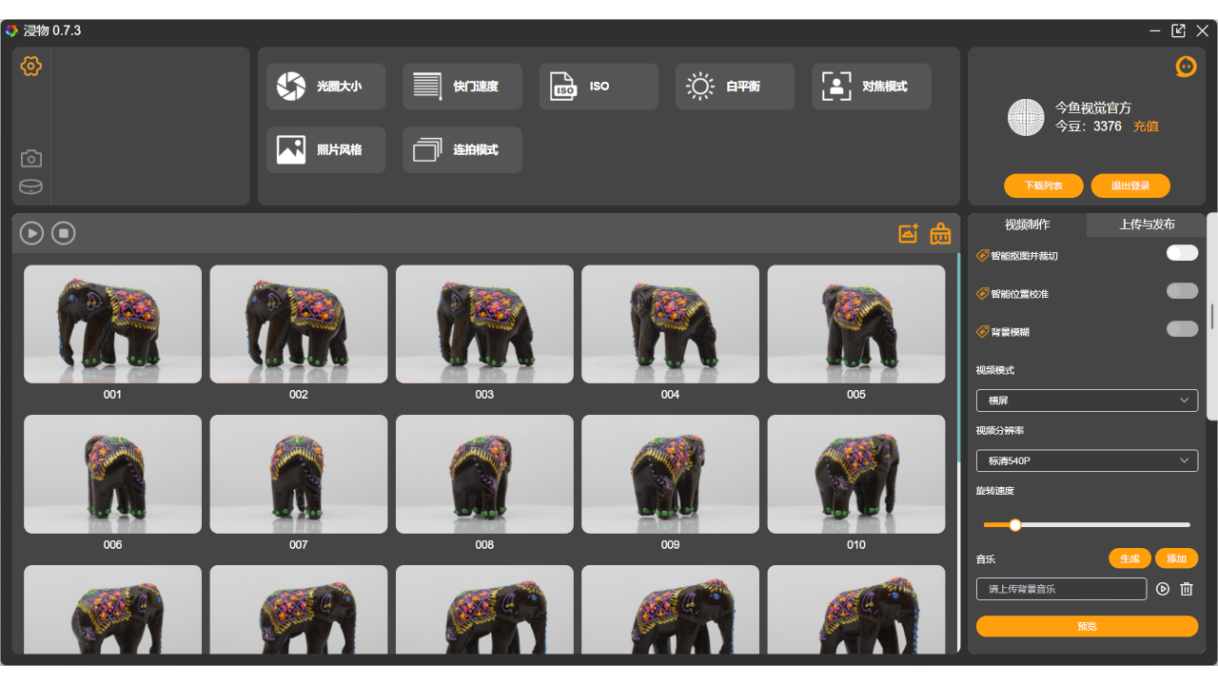Viewport: 1218px width, 685px height.
Task: Open the 光圈大小 aperture setting
Action: pyautogui.click(x=325, y=87)
